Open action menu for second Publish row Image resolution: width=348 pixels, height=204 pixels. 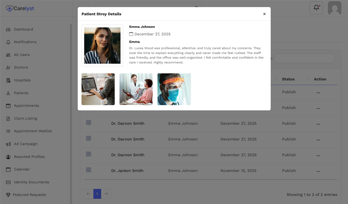click(318, 109)
